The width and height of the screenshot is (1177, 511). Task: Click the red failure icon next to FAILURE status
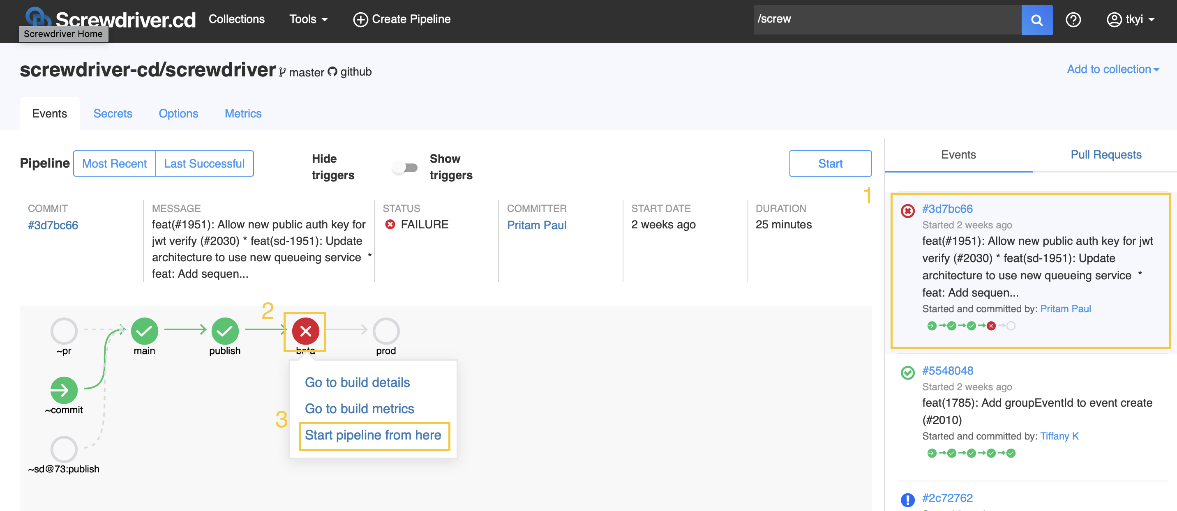pos(390,224)
